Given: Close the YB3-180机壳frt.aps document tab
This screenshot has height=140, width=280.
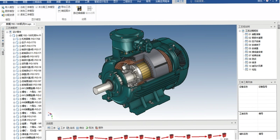Looking at the screenshot, I should coord(34,24).
